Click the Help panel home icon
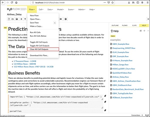The image size is (150, 117). pyautogui.click(x=140, y=31)
